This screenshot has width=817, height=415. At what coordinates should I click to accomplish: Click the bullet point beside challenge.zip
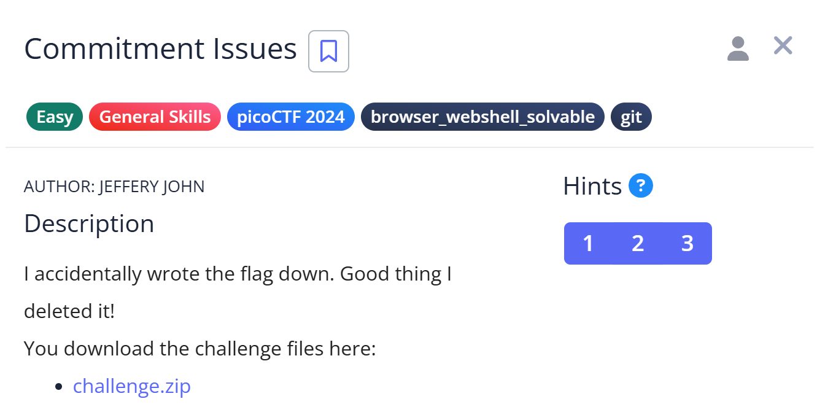[x=59, y=387]
